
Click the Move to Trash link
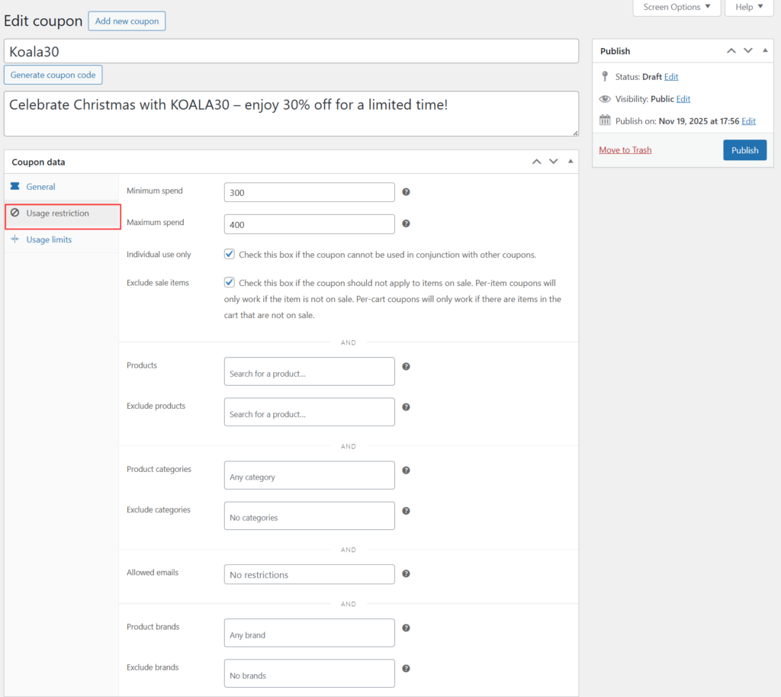625,150
